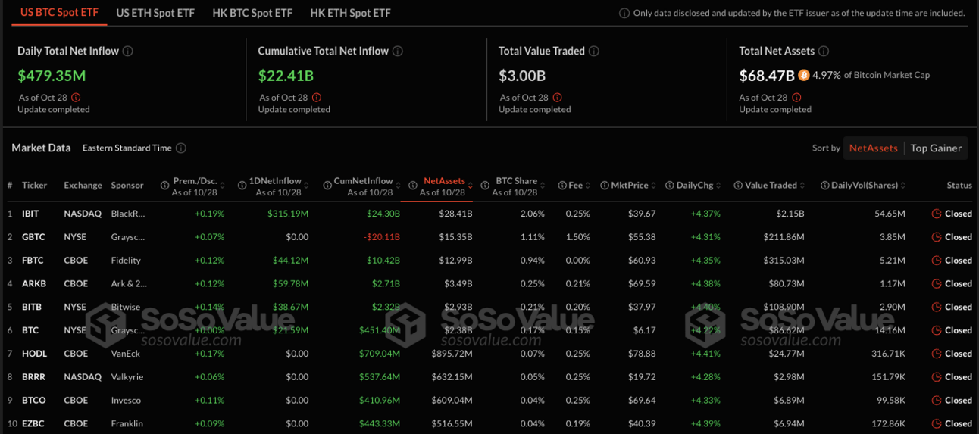Select the EZBC ticker cell
The height and width of the screenshot is (434, 979).
pyautogui.click(x=34, y=423)
